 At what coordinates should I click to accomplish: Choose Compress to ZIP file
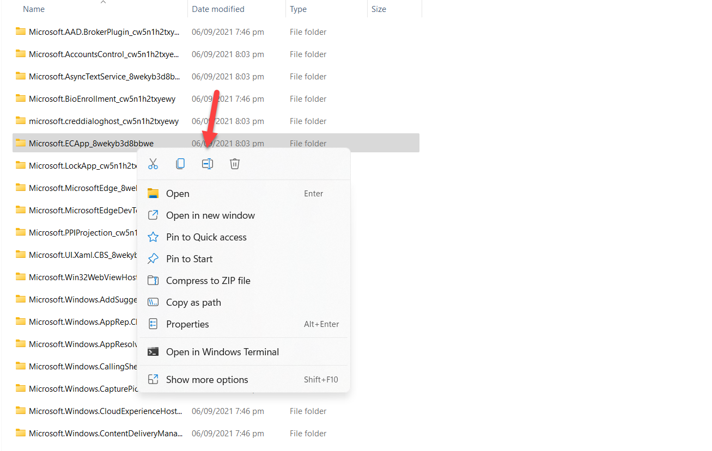click(208, 281)
